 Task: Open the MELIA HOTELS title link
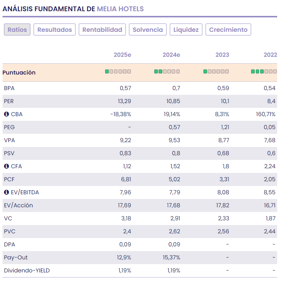point(120,9)
